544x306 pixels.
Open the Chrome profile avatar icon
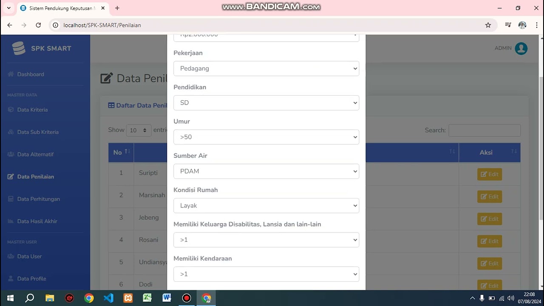coord(522,25)
